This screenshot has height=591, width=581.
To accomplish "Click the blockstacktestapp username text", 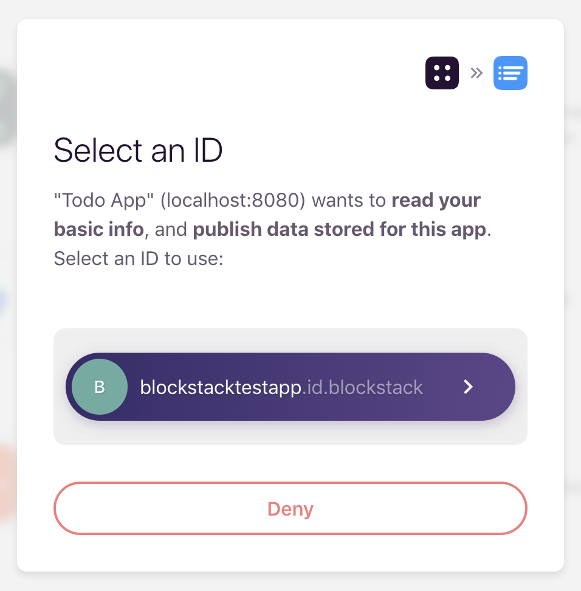I will (221, 387).
